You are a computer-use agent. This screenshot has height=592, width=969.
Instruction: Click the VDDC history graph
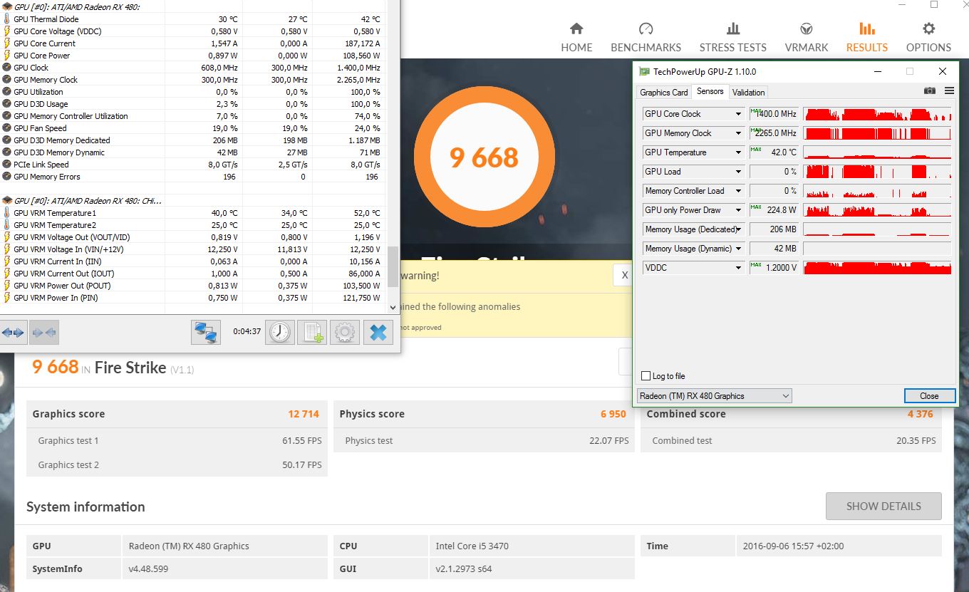pyautogui.click(x=877, y=268)
